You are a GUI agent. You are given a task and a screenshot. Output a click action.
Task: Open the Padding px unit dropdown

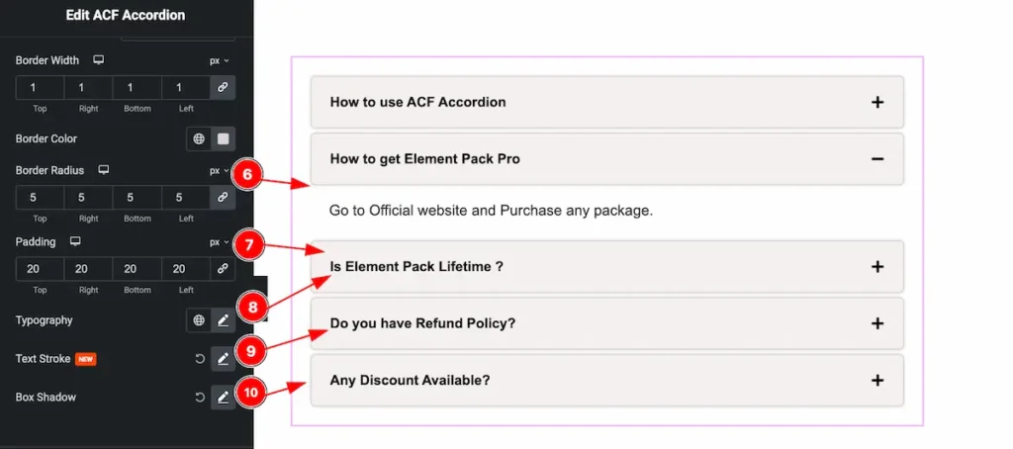219,241
